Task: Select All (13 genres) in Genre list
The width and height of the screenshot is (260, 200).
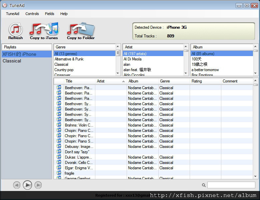Action: coord(85,54)
